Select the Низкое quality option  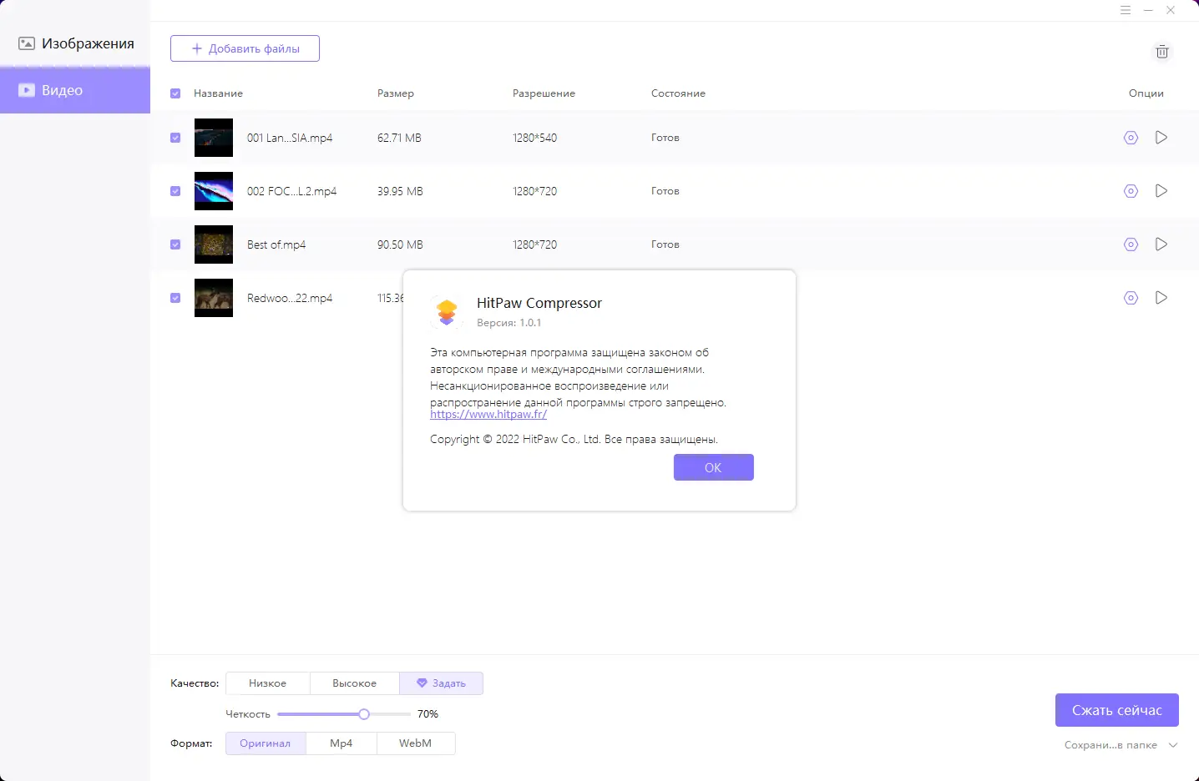pos(267,683)
